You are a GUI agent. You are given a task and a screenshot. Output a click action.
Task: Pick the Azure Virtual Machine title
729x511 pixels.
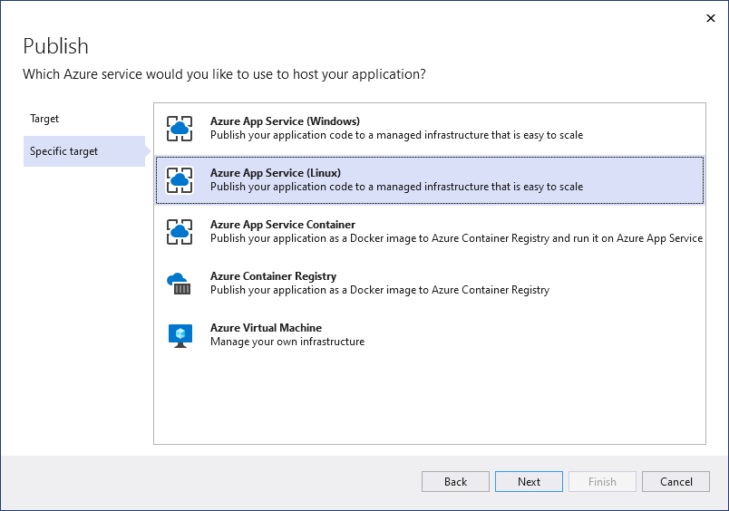click(266, 327)
